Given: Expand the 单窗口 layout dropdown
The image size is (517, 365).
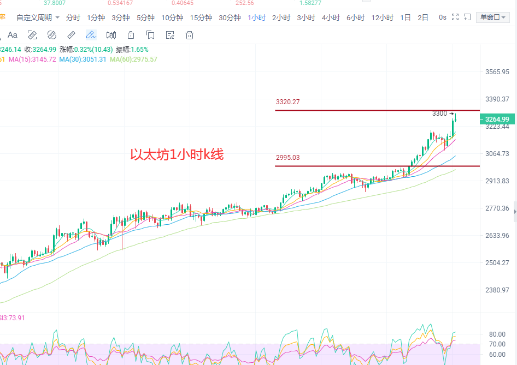Looking at the screenshot, I should (x=493, y=17).
